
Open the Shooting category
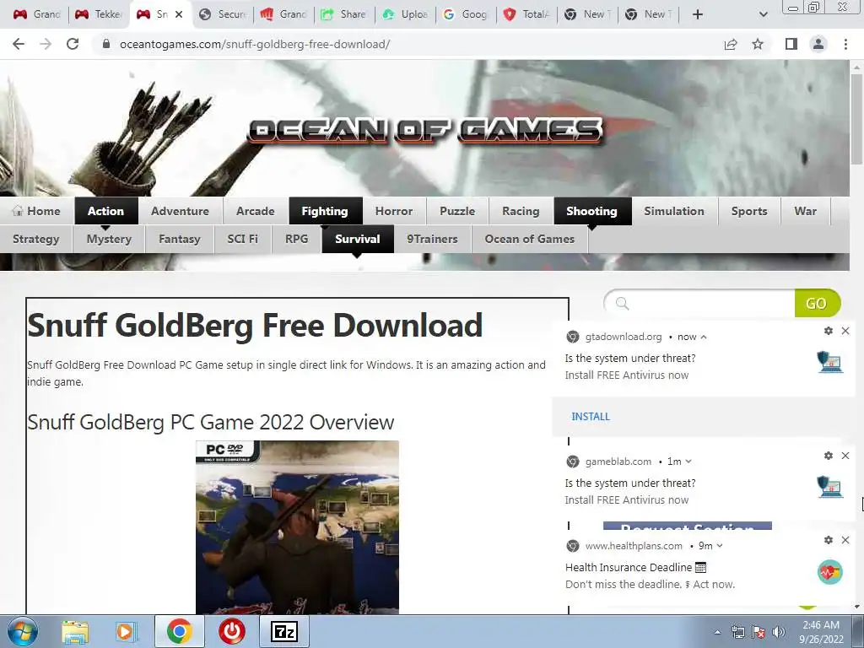click(591, 211)
